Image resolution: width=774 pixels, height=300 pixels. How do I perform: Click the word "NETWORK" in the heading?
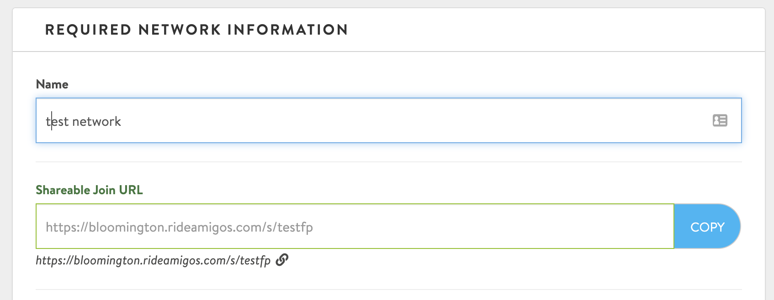tap(180, 30)
